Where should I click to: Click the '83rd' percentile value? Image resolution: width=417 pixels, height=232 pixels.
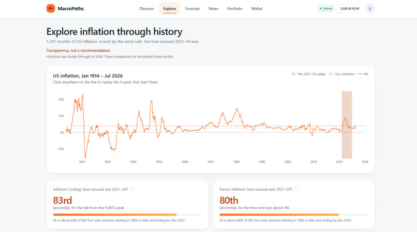[x=63, y=200]
